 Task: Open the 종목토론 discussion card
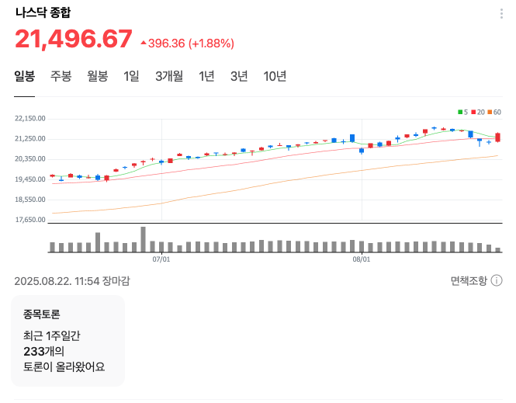coord(68,341)
